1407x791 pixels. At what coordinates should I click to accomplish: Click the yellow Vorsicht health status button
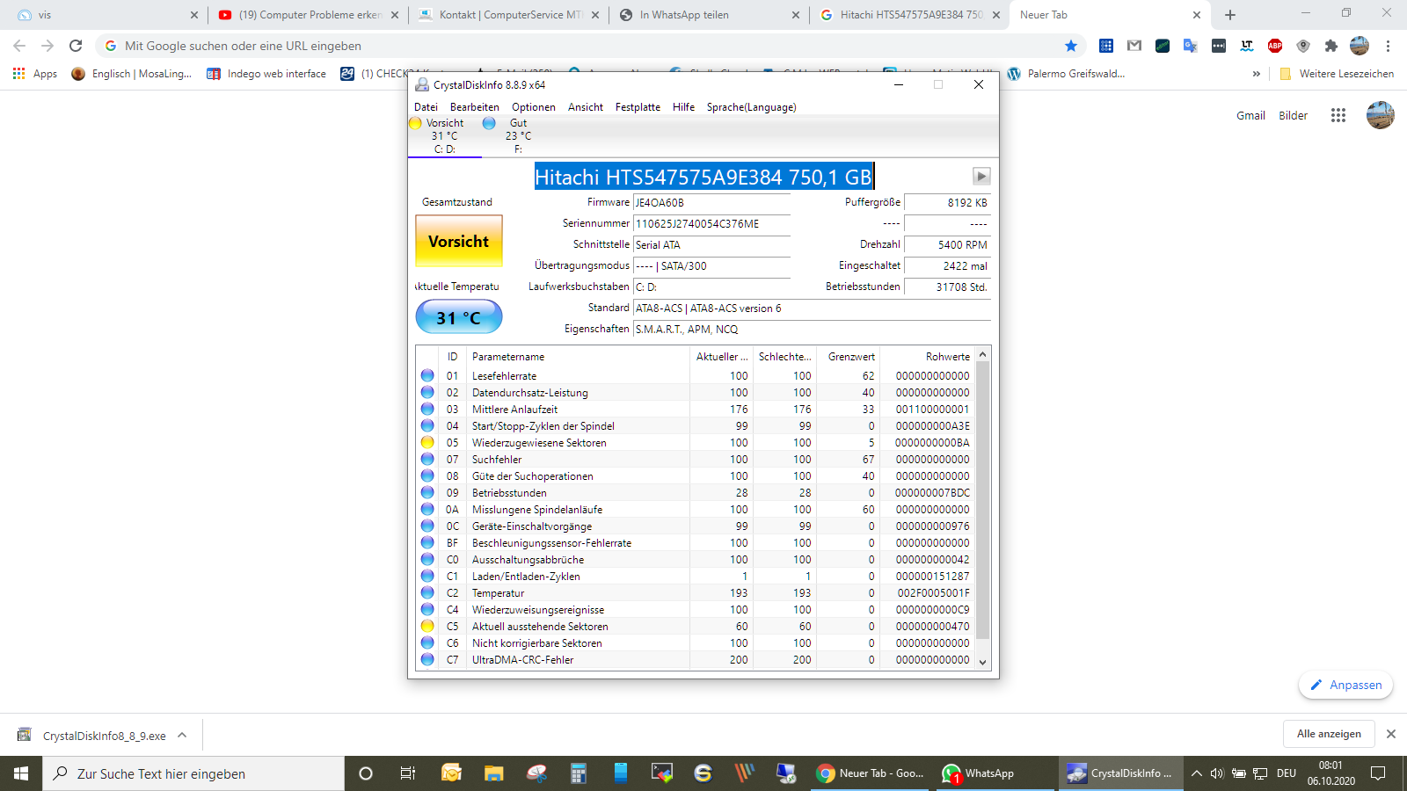click(x=459, y=241)
